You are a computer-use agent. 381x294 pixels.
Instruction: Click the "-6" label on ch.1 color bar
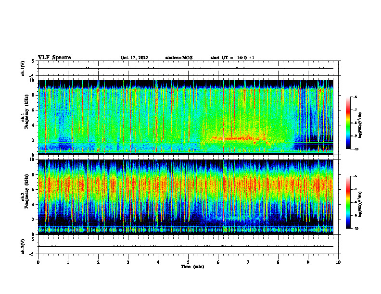(355, 97)
